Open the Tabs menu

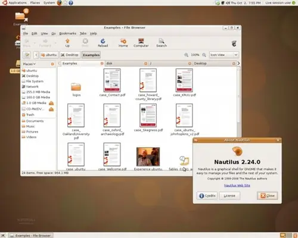point(83,33)
